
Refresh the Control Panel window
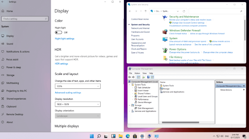click(x=184, y=11)
